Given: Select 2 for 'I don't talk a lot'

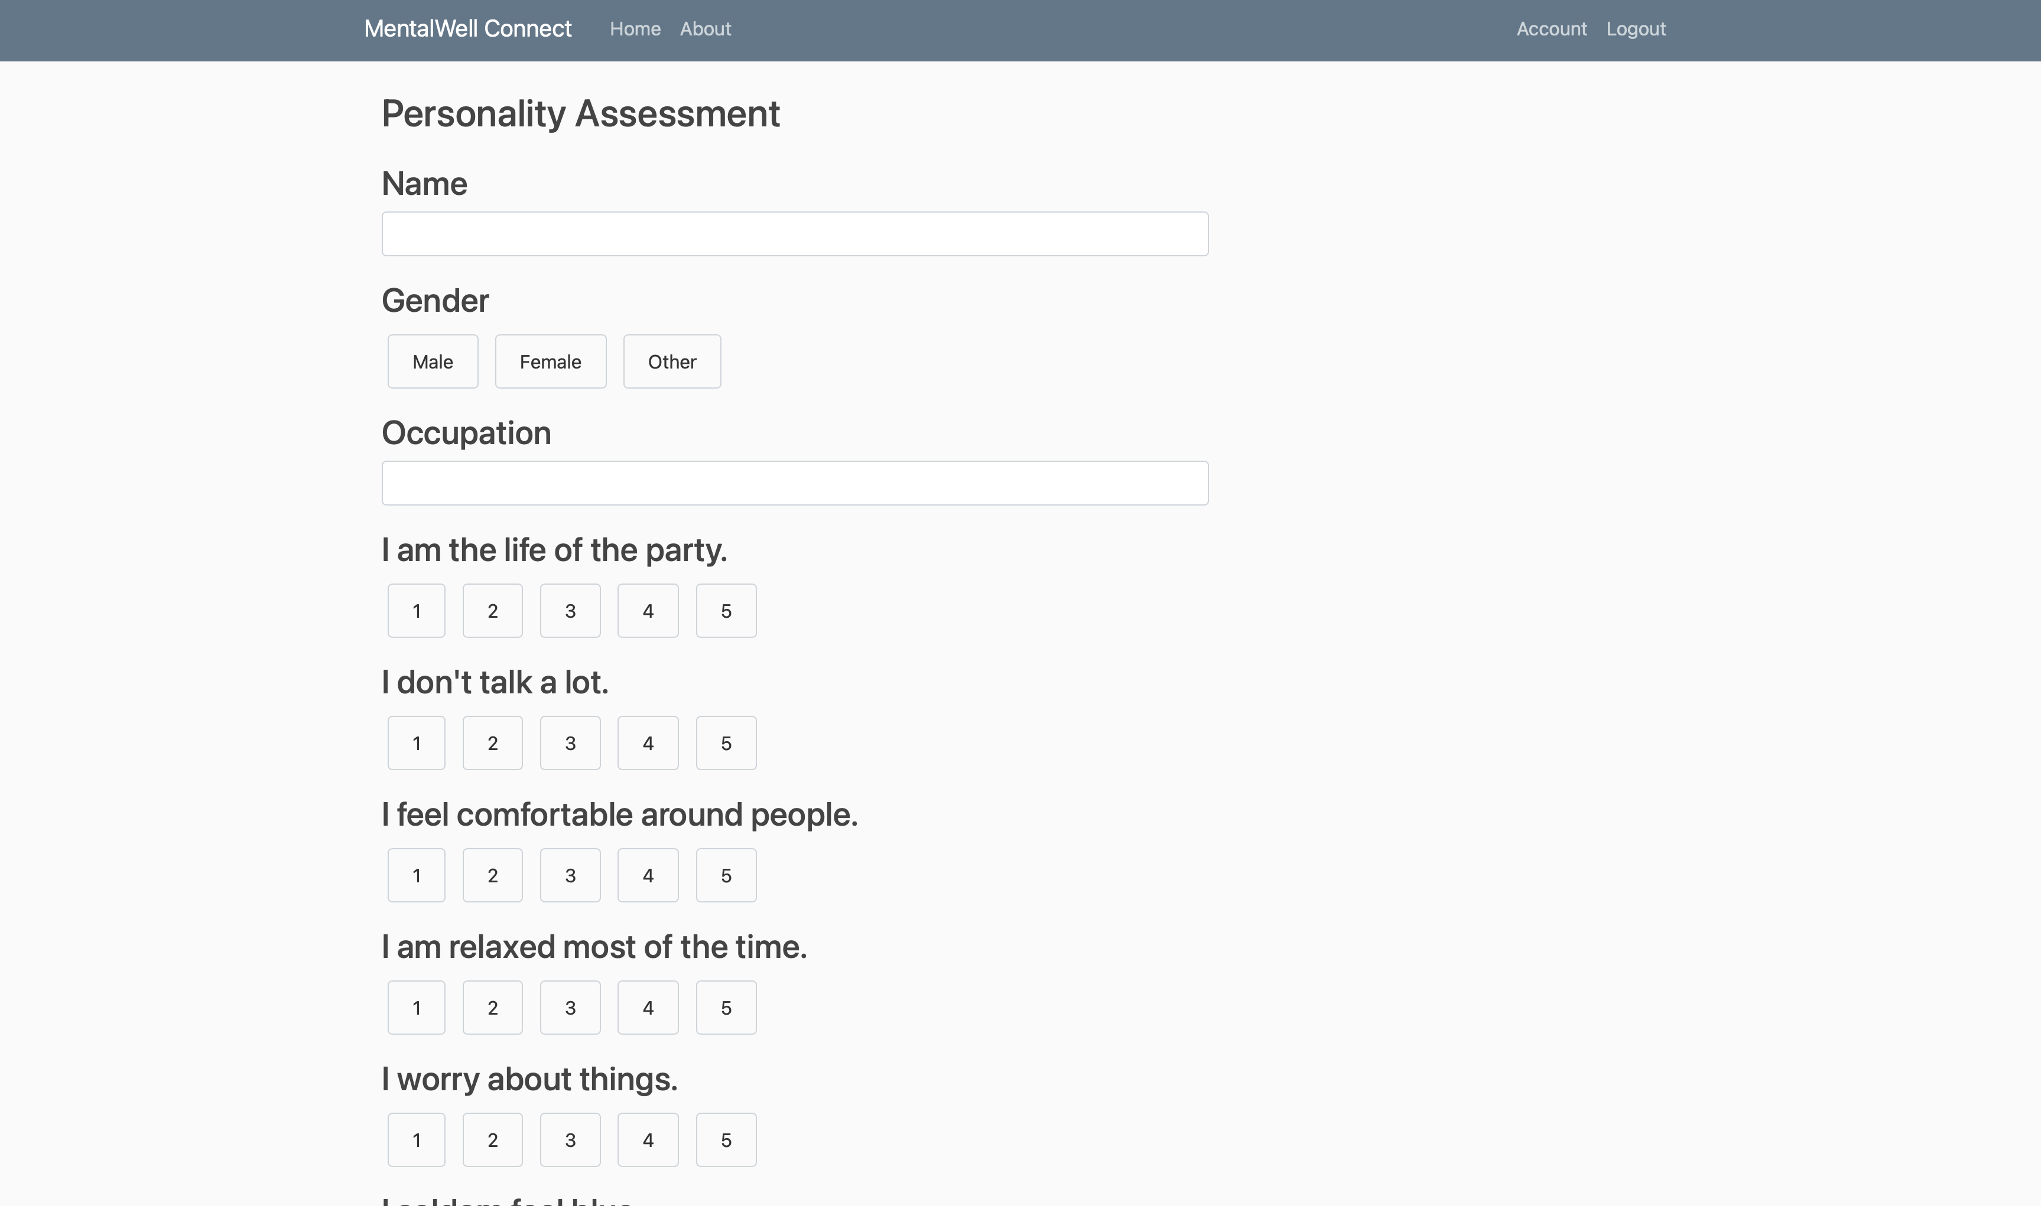Looking at the screenshot, I should coord(493,744).
